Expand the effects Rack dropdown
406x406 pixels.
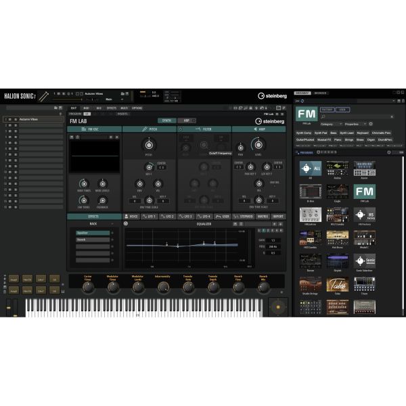pos(112,224)
